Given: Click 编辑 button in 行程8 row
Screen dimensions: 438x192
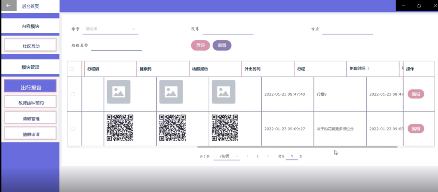Looking at the screenshot, I should (x=416, y=94).
